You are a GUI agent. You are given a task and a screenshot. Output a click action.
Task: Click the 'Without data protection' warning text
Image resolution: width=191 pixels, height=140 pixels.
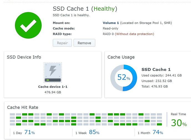134,34
